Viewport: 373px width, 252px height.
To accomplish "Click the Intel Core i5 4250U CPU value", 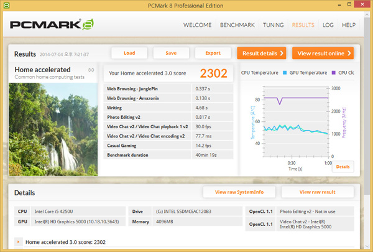I will pyautogui.click(x=53, y=212).
